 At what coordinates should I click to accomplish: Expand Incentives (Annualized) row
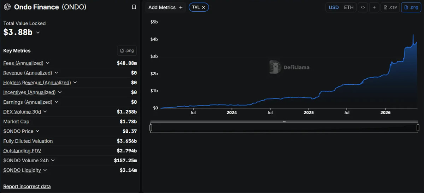tap(60, 92)
